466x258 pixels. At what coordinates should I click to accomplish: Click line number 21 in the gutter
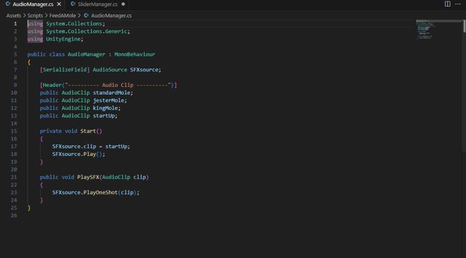pos(14,177)
